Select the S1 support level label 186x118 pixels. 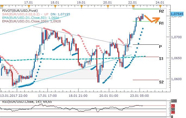coord(161,59)
